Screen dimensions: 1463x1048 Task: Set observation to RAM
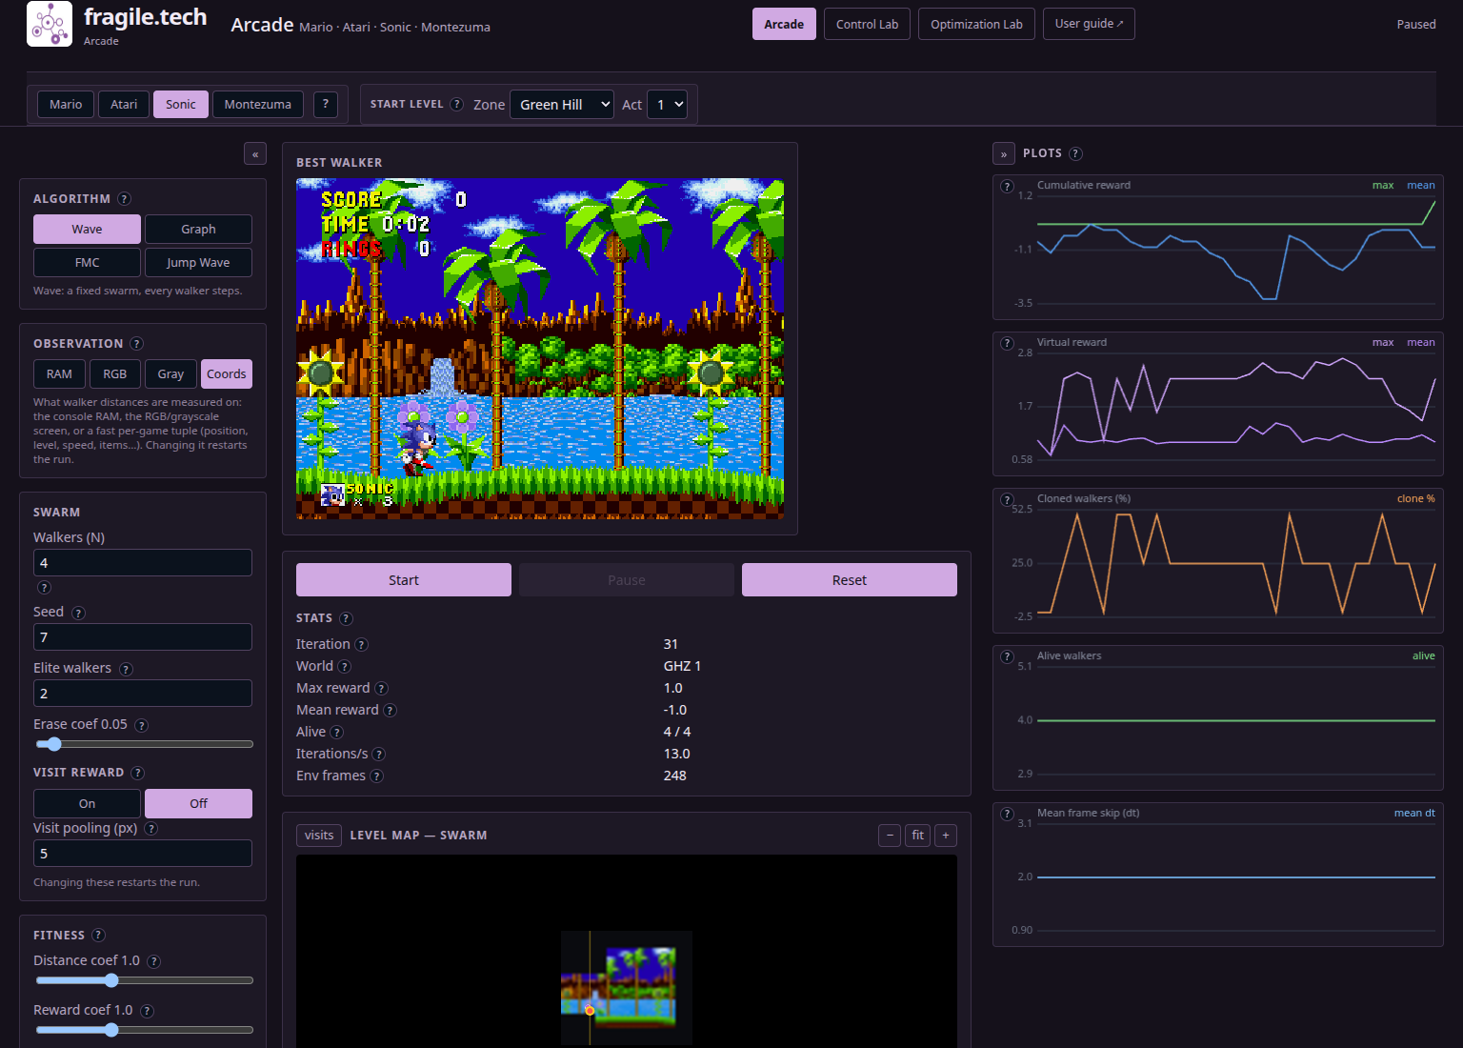(x=59, y=373)
